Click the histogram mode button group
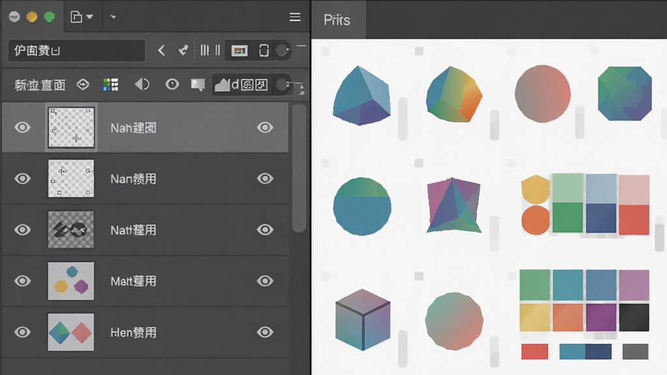 [x=241, y=85]
